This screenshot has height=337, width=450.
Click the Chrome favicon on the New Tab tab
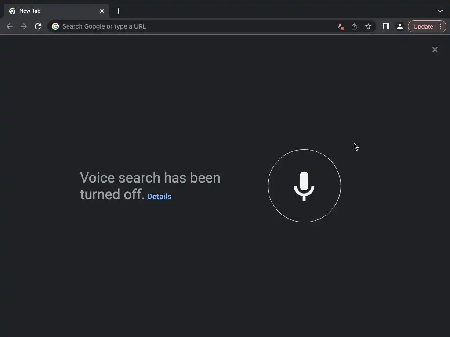pyautogui.click(x=12, y=11)
